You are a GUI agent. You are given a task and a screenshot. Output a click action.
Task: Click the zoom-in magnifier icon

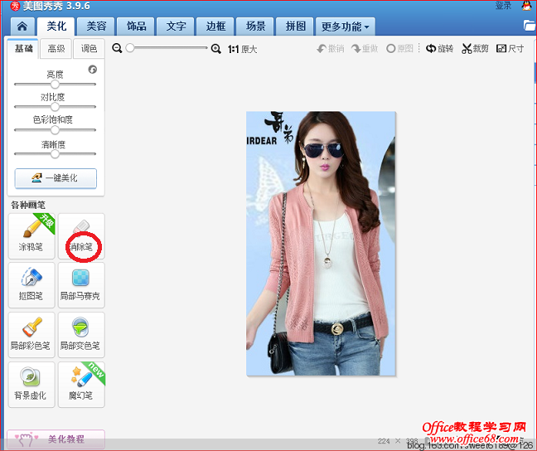(216, 49)
